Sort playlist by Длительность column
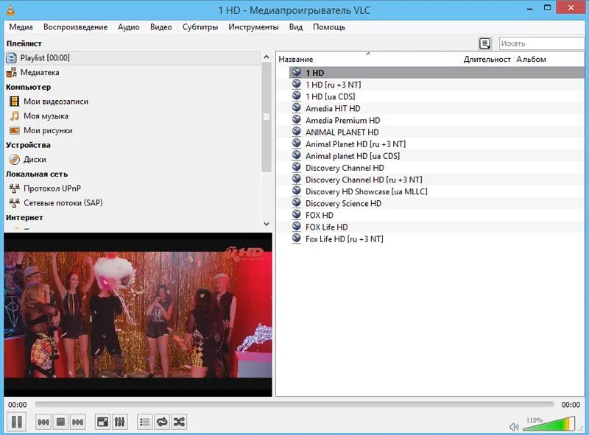 (487, 59)
